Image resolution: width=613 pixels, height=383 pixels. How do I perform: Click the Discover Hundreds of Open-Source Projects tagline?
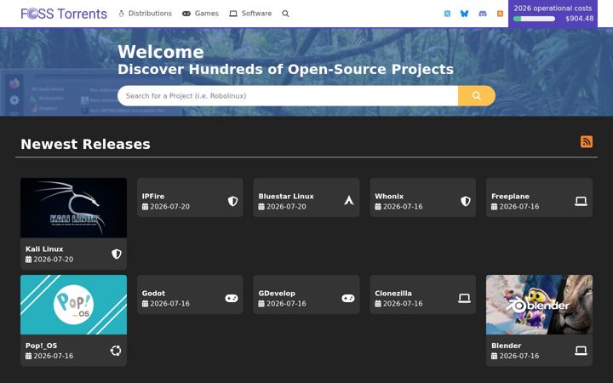(x=285, y=69)
